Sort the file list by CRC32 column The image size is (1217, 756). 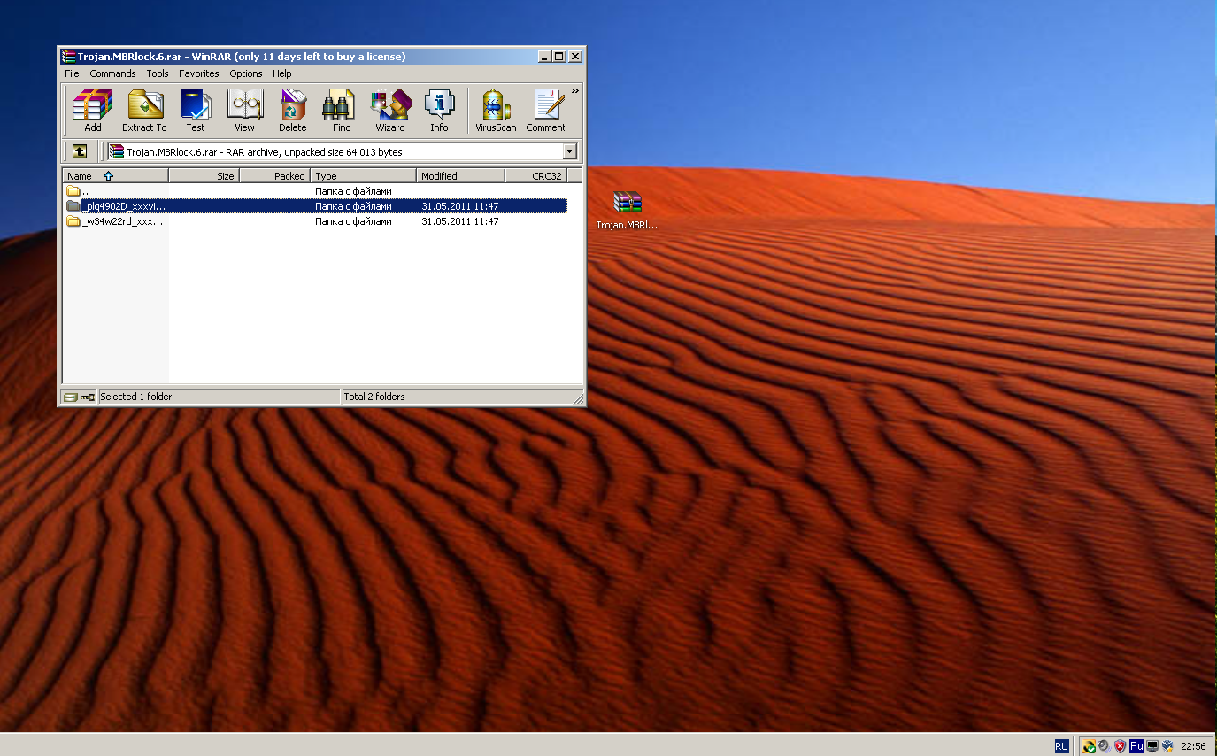(x=535, y=175)
